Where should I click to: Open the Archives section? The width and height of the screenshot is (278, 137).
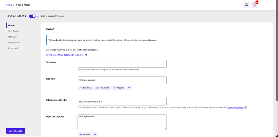point(12,37)
